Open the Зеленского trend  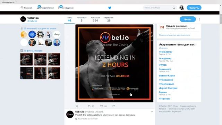(165, 69)
